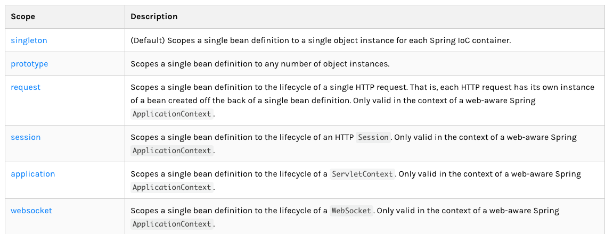Open the prototype scope link
This screenshot has height=234, width=605.
(x=29, y=64)
